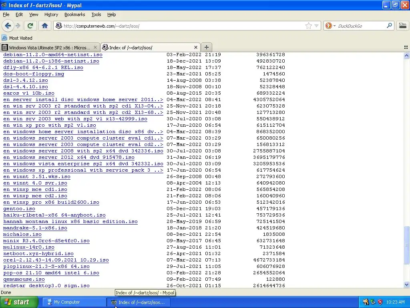This screenshot has width=410, height=308.
Task: Open the Help menu
Action: 111,14
